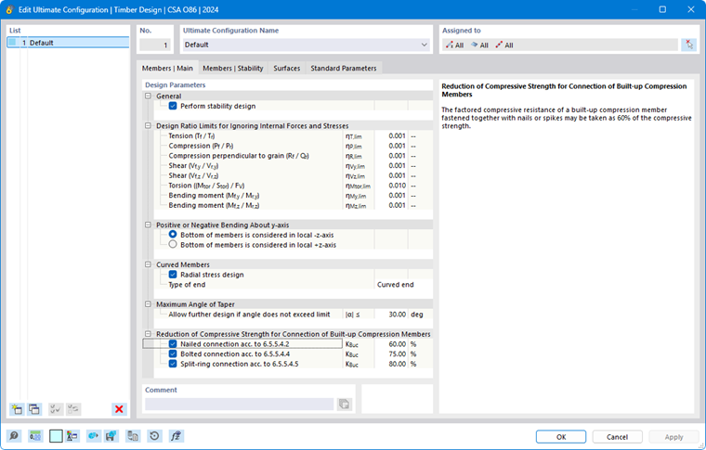Click Bending moment (Mf,y / Mr,y) row label
Image resolution: width=706 pixels, height=450 pixels.
214,196
